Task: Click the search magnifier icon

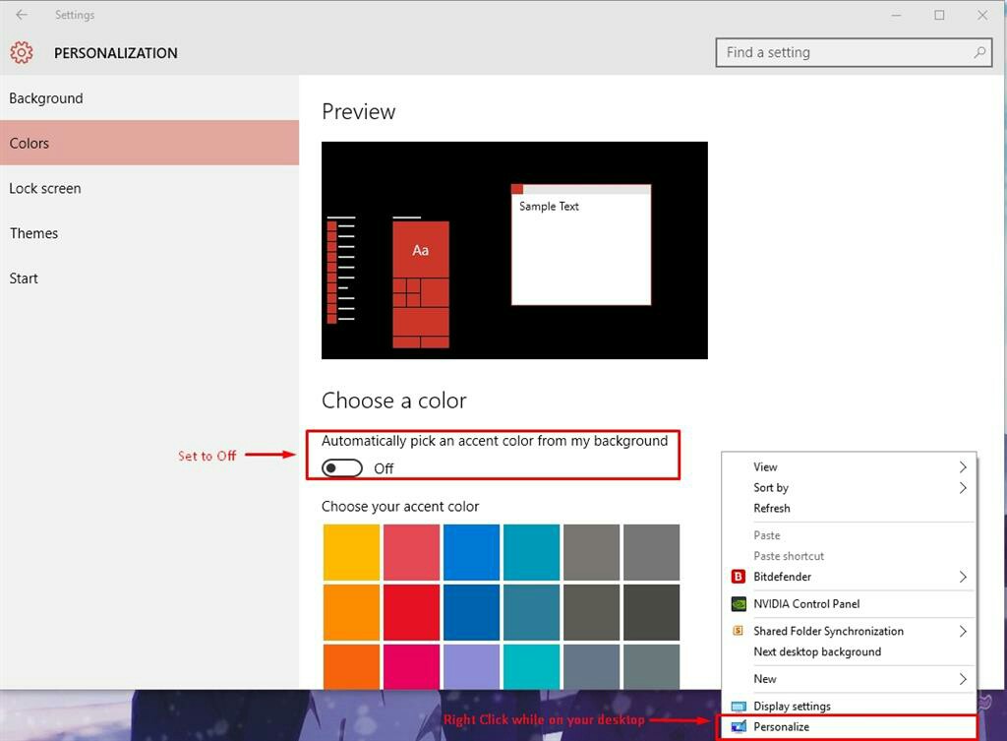Action: tap(980, 52)
